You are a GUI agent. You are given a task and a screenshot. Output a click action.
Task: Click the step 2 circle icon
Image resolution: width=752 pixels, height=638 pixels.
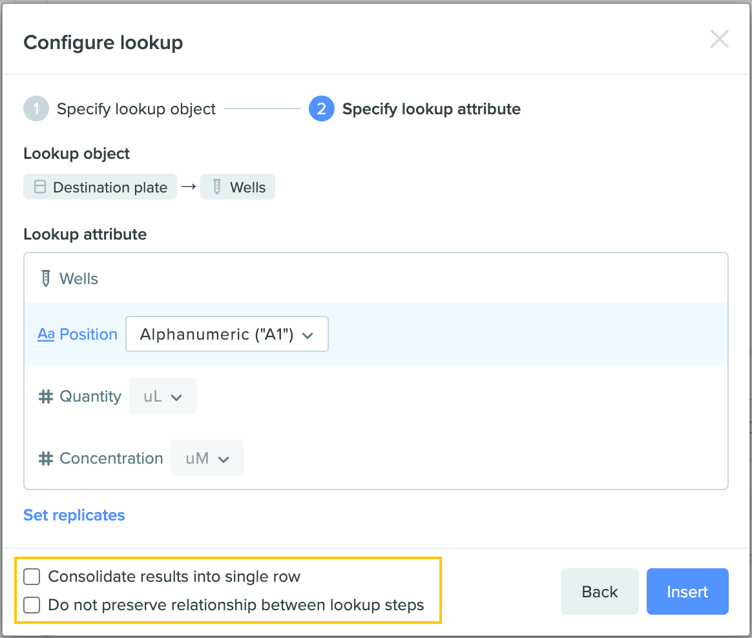click(x=321, y=109)
